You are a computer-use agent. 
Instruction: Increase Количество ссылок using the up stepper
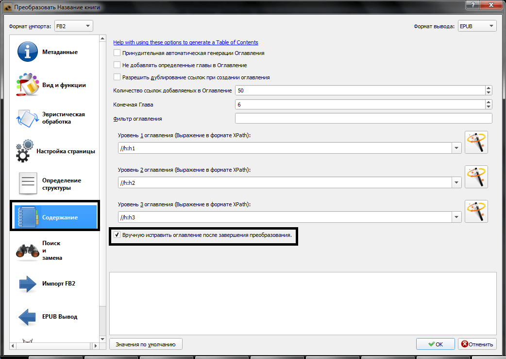pos(488,88)
